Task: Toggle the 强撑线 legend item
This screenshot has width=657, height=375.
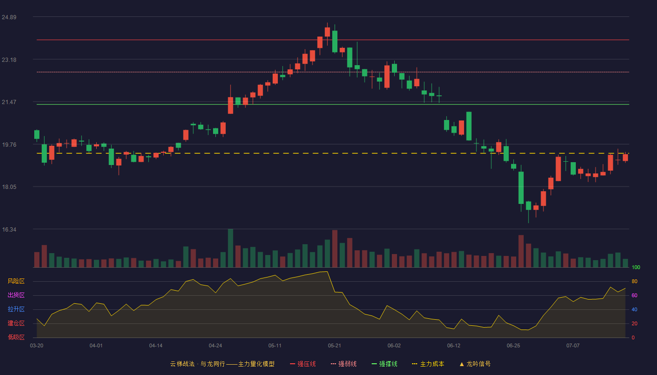Action: (x=384, y=364)
